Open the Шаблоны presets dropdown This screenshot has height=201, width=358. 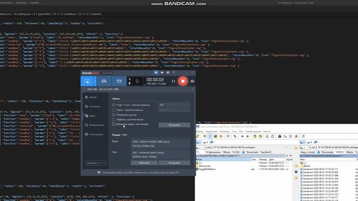pos(144,163)
